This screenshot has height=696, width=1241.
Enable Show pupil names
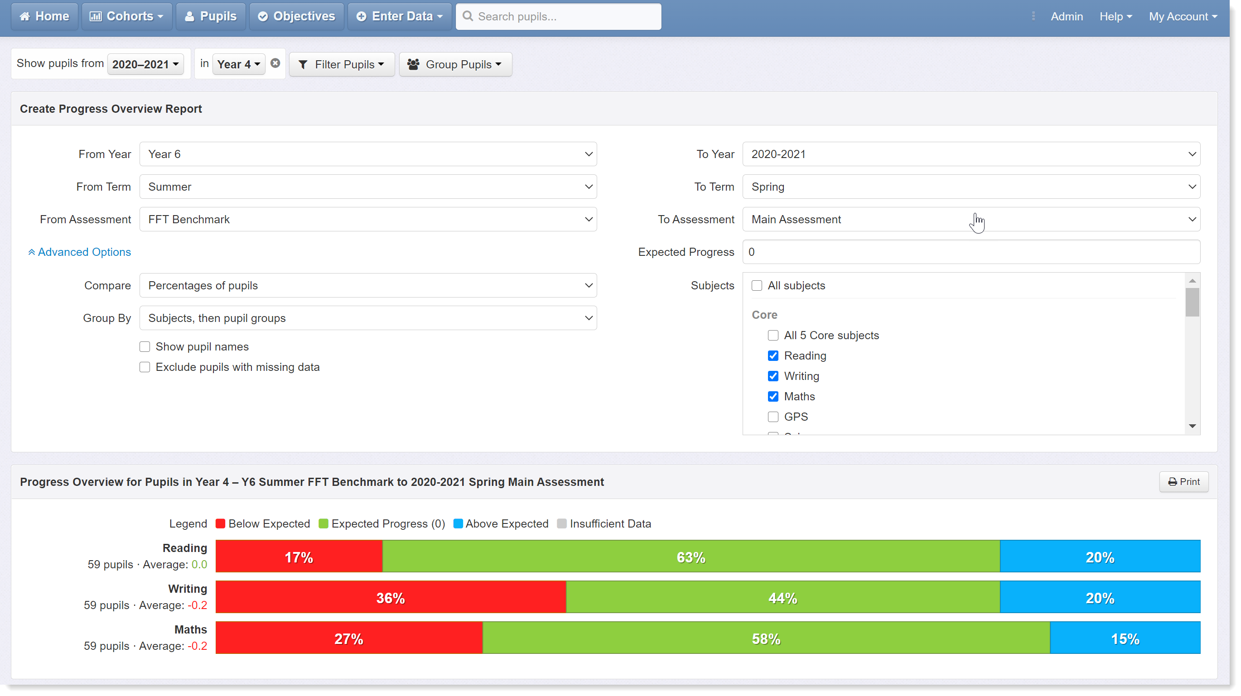145,346
